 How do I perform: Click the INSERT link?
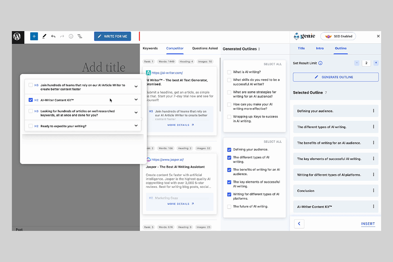click(368, 224)
